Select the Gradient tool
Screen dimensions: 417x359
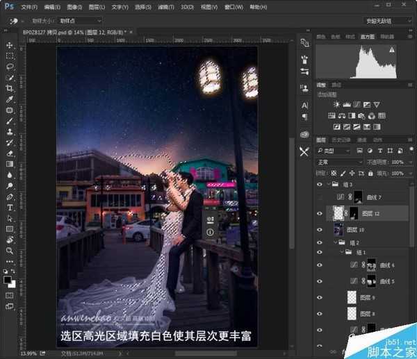point(10,164)
